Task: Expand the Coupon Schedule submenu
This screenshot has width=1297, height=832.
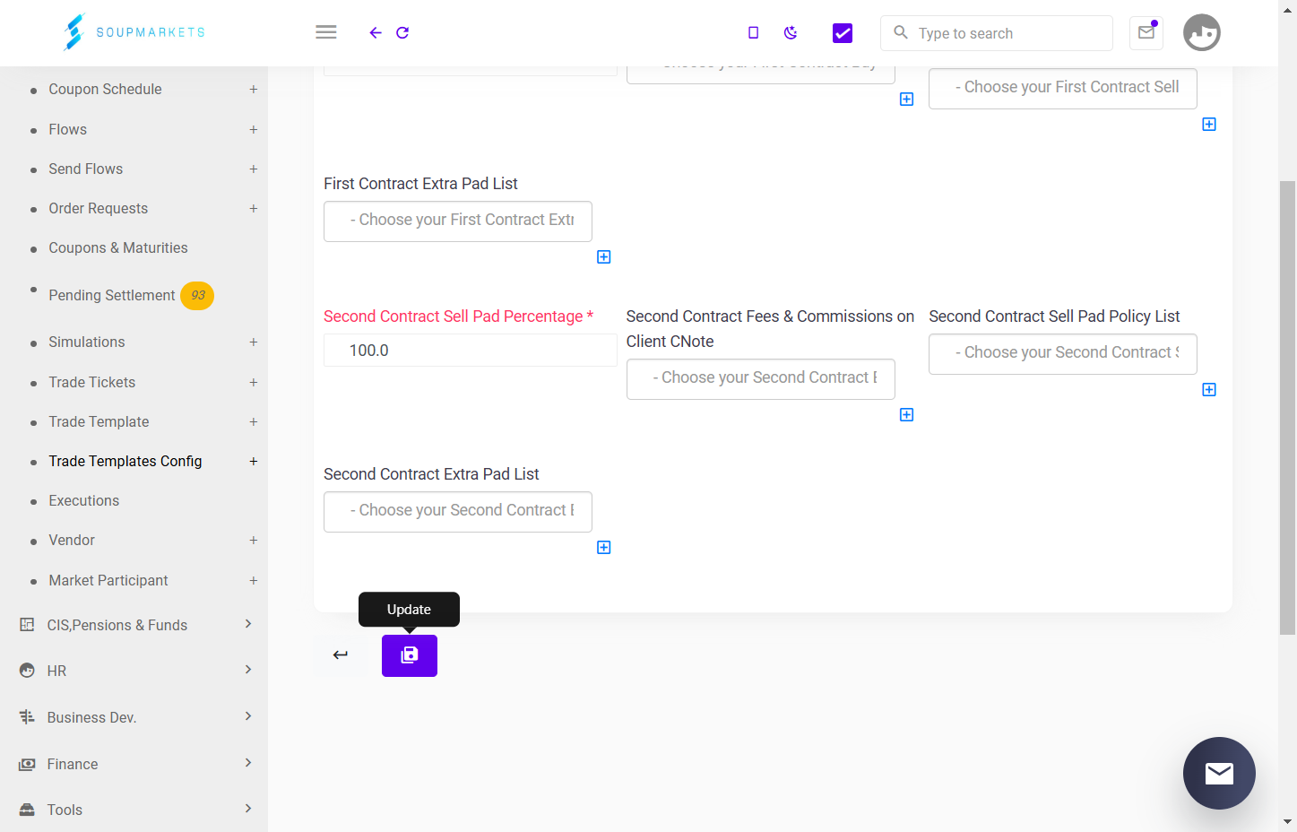Action: 254,90
